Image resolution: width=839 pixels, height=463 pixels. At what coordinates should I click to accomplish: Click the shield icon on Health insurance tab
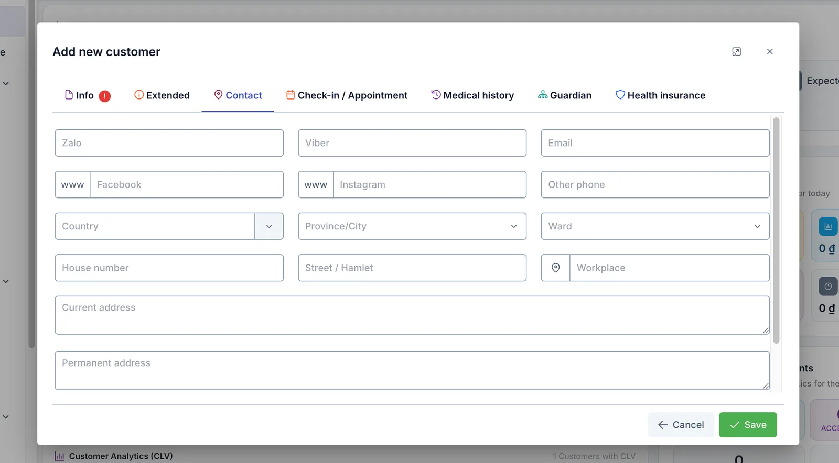[620, 95]
